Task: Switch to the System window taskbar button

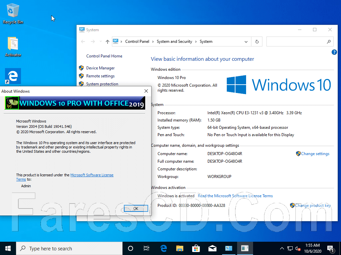Action: point(228,248)
